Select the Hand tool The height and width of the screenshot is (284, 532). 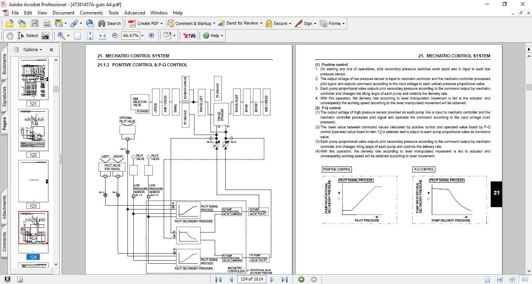[9, 35]
